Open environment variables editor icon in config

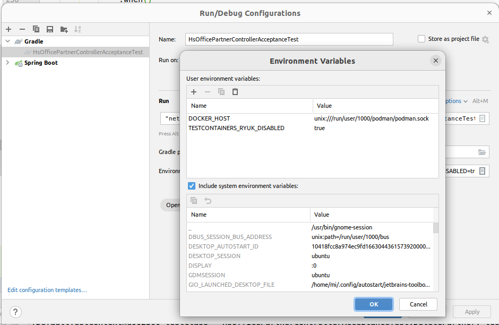483,171
